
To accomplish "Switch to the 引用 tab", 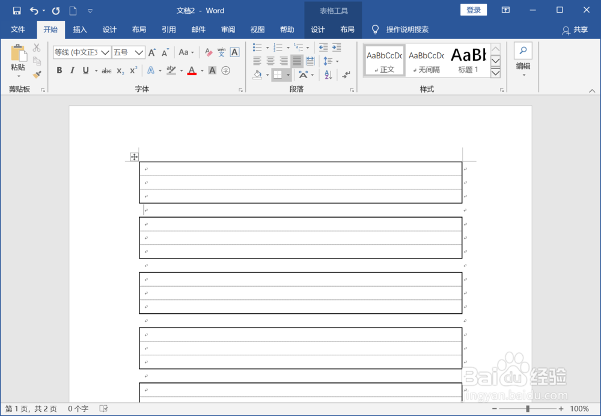I will tap(169, 29).
